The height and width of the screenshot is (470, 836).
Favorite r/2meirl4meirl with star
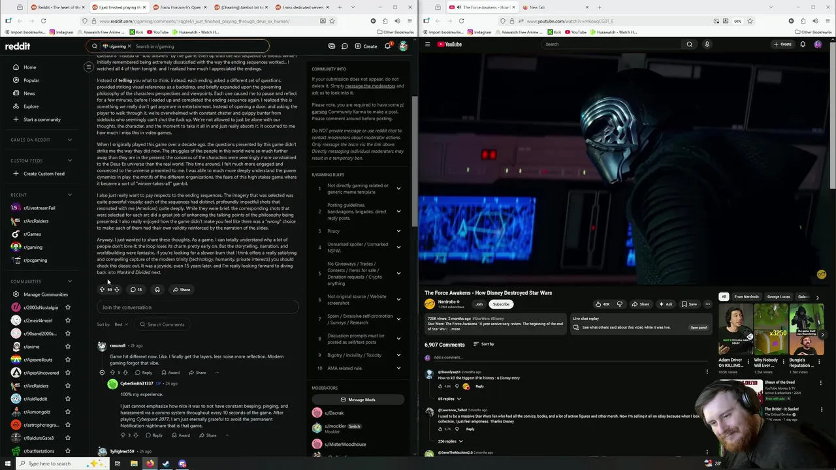coord(68,321)
